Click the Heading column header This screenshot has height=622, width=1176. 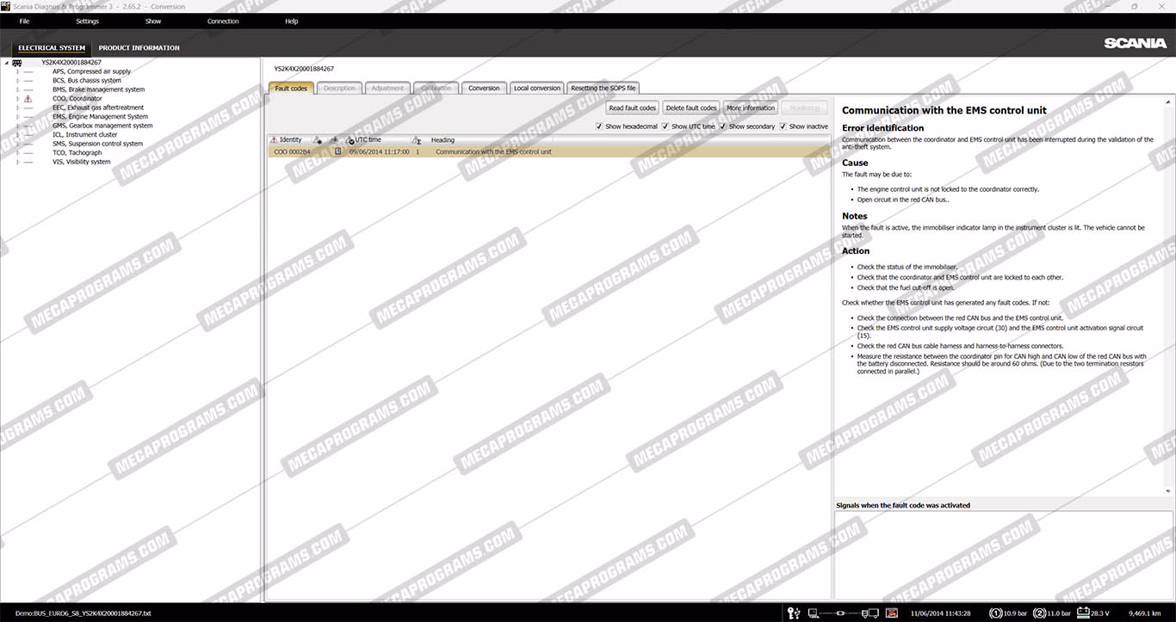(443, 140)
